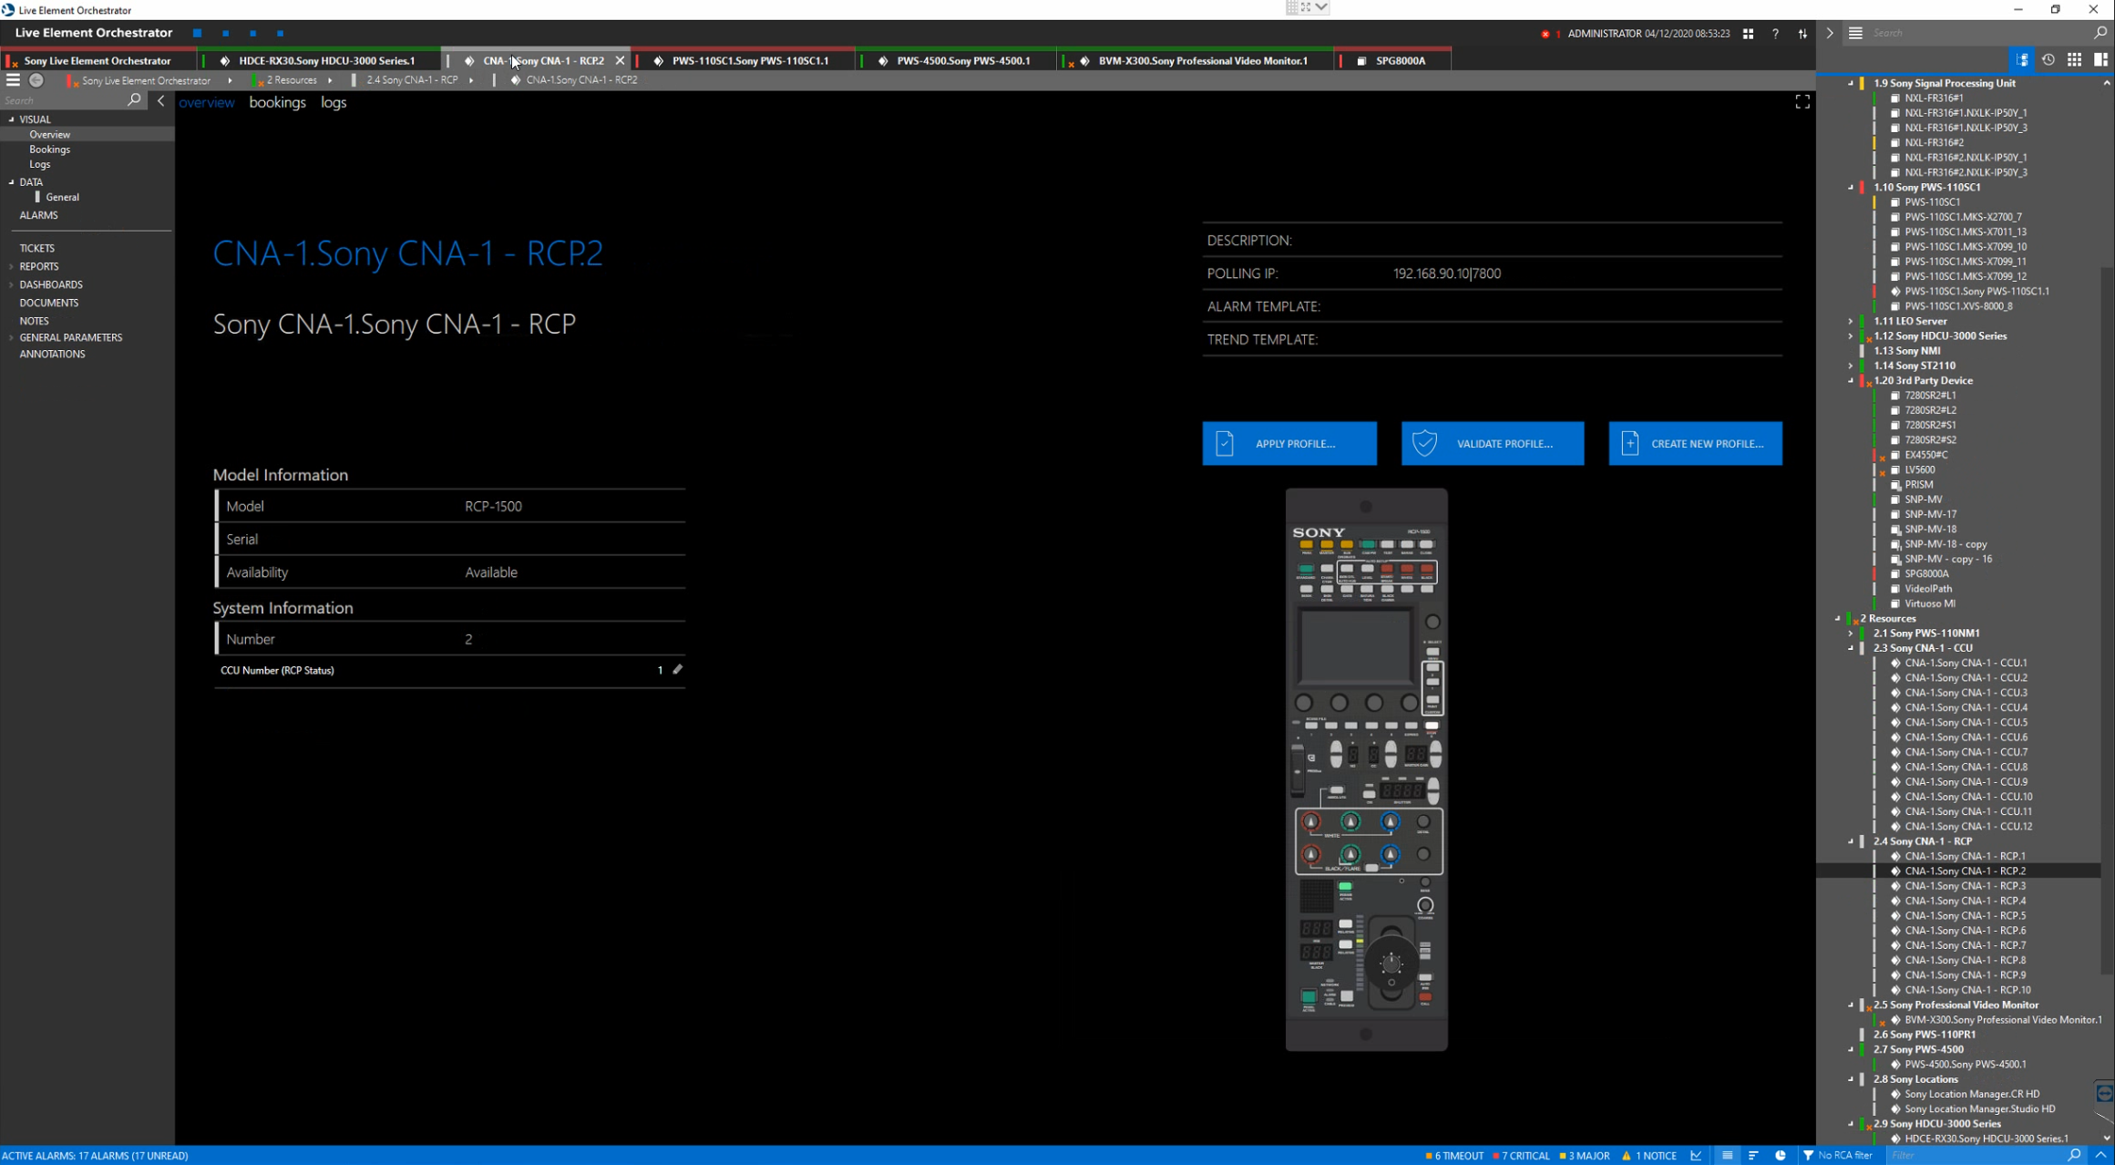Expand alarm console with up chevron

pos(2101,1155)
